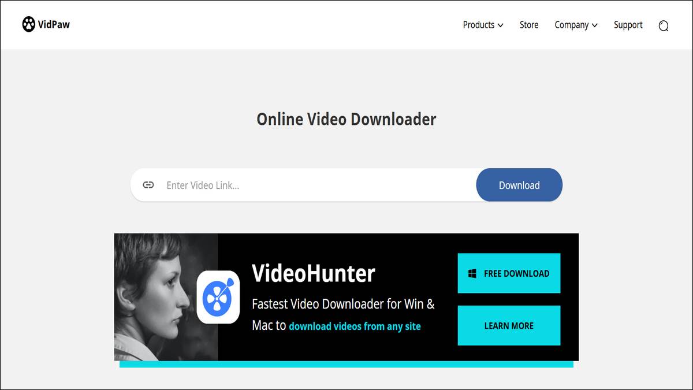This screenshot has width=693, height=390.
Task: Expand the Company dropdown menu
Action: pyautogui.click(x=576, y=25)
